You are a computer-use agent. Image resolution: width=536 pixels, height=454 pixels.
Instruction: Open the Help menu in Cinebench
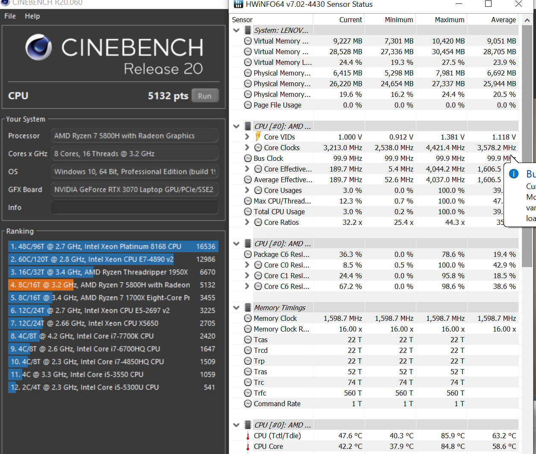point(32,16)
